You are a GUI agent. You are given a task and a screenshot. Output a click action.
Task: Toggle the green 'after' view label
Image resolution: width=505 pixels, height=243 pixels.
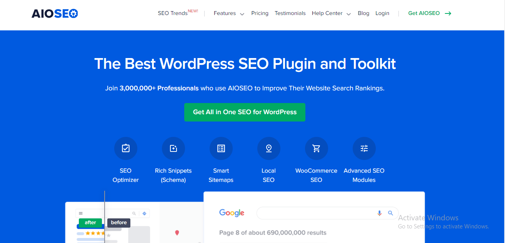[90, 223]
